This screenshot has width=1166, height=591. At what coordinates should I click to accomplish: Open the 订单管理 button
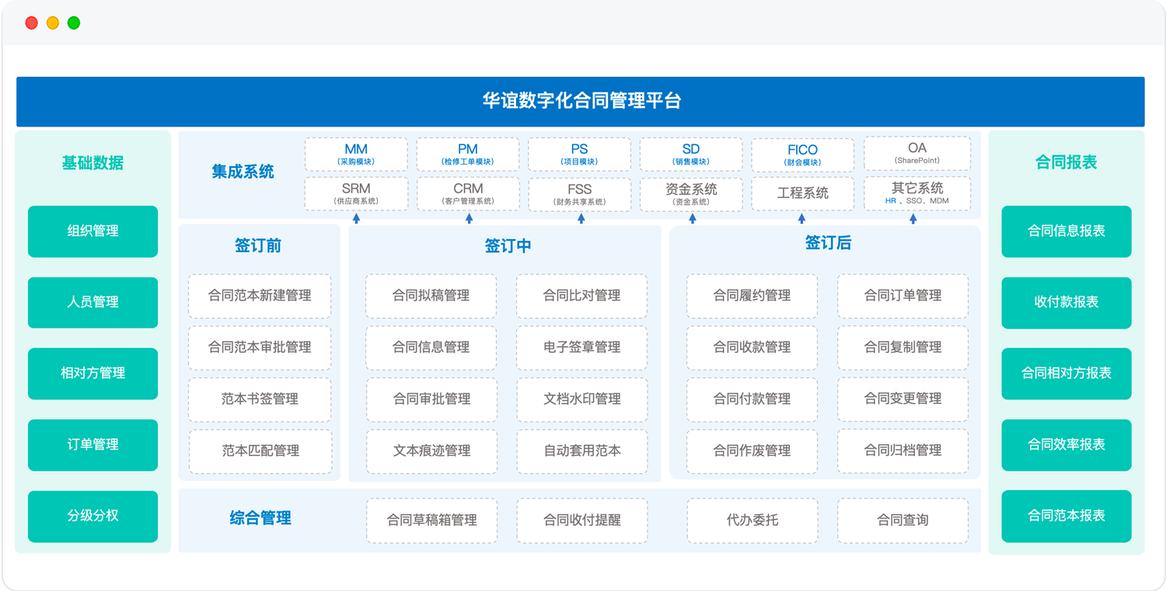tap(93, 445)
